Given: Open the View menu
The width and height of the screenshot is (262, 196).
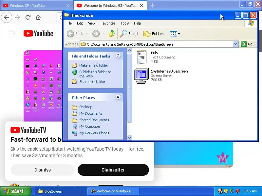Looking at the screenshot, I should (92, 23).
